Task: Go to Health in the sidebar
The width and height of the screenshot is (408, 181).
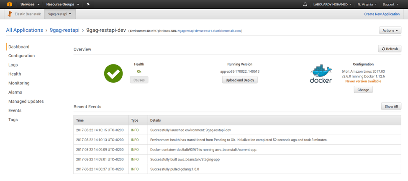Action: [x=15, y=74]
